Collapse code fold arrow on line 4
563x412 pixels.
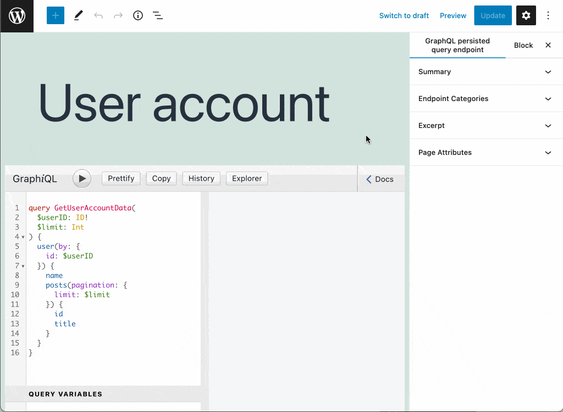(x=23, y=237)
